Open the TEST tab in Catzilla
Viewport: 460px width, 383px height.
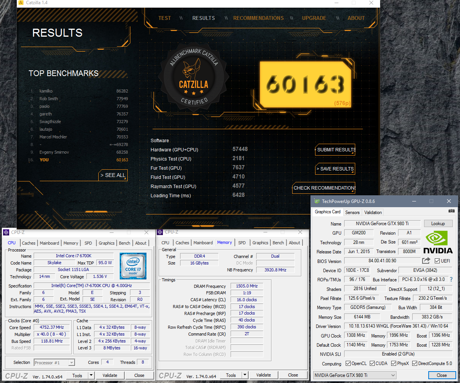pos(165,18)
